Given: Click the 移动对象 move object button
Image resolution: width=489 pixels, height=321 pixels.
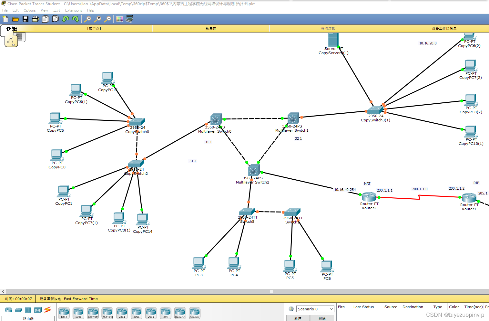Looking at the screenshot, I should click(x=328, y=28).
